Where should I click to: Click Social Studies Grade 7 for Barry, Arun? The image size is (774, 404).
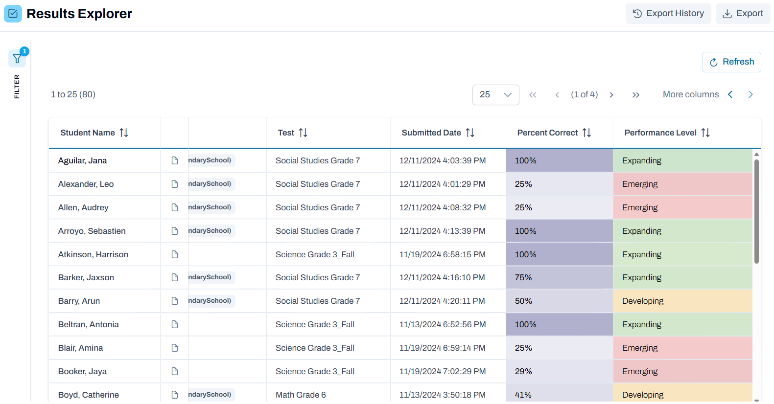318,301
